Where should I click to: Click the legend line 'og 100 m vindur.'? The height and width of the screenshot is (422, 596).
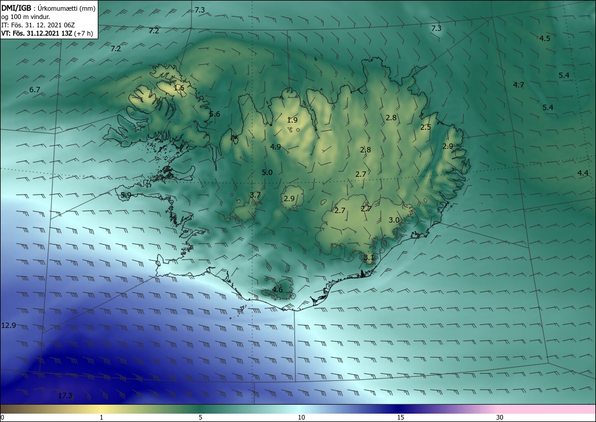[x=26, y=17]
